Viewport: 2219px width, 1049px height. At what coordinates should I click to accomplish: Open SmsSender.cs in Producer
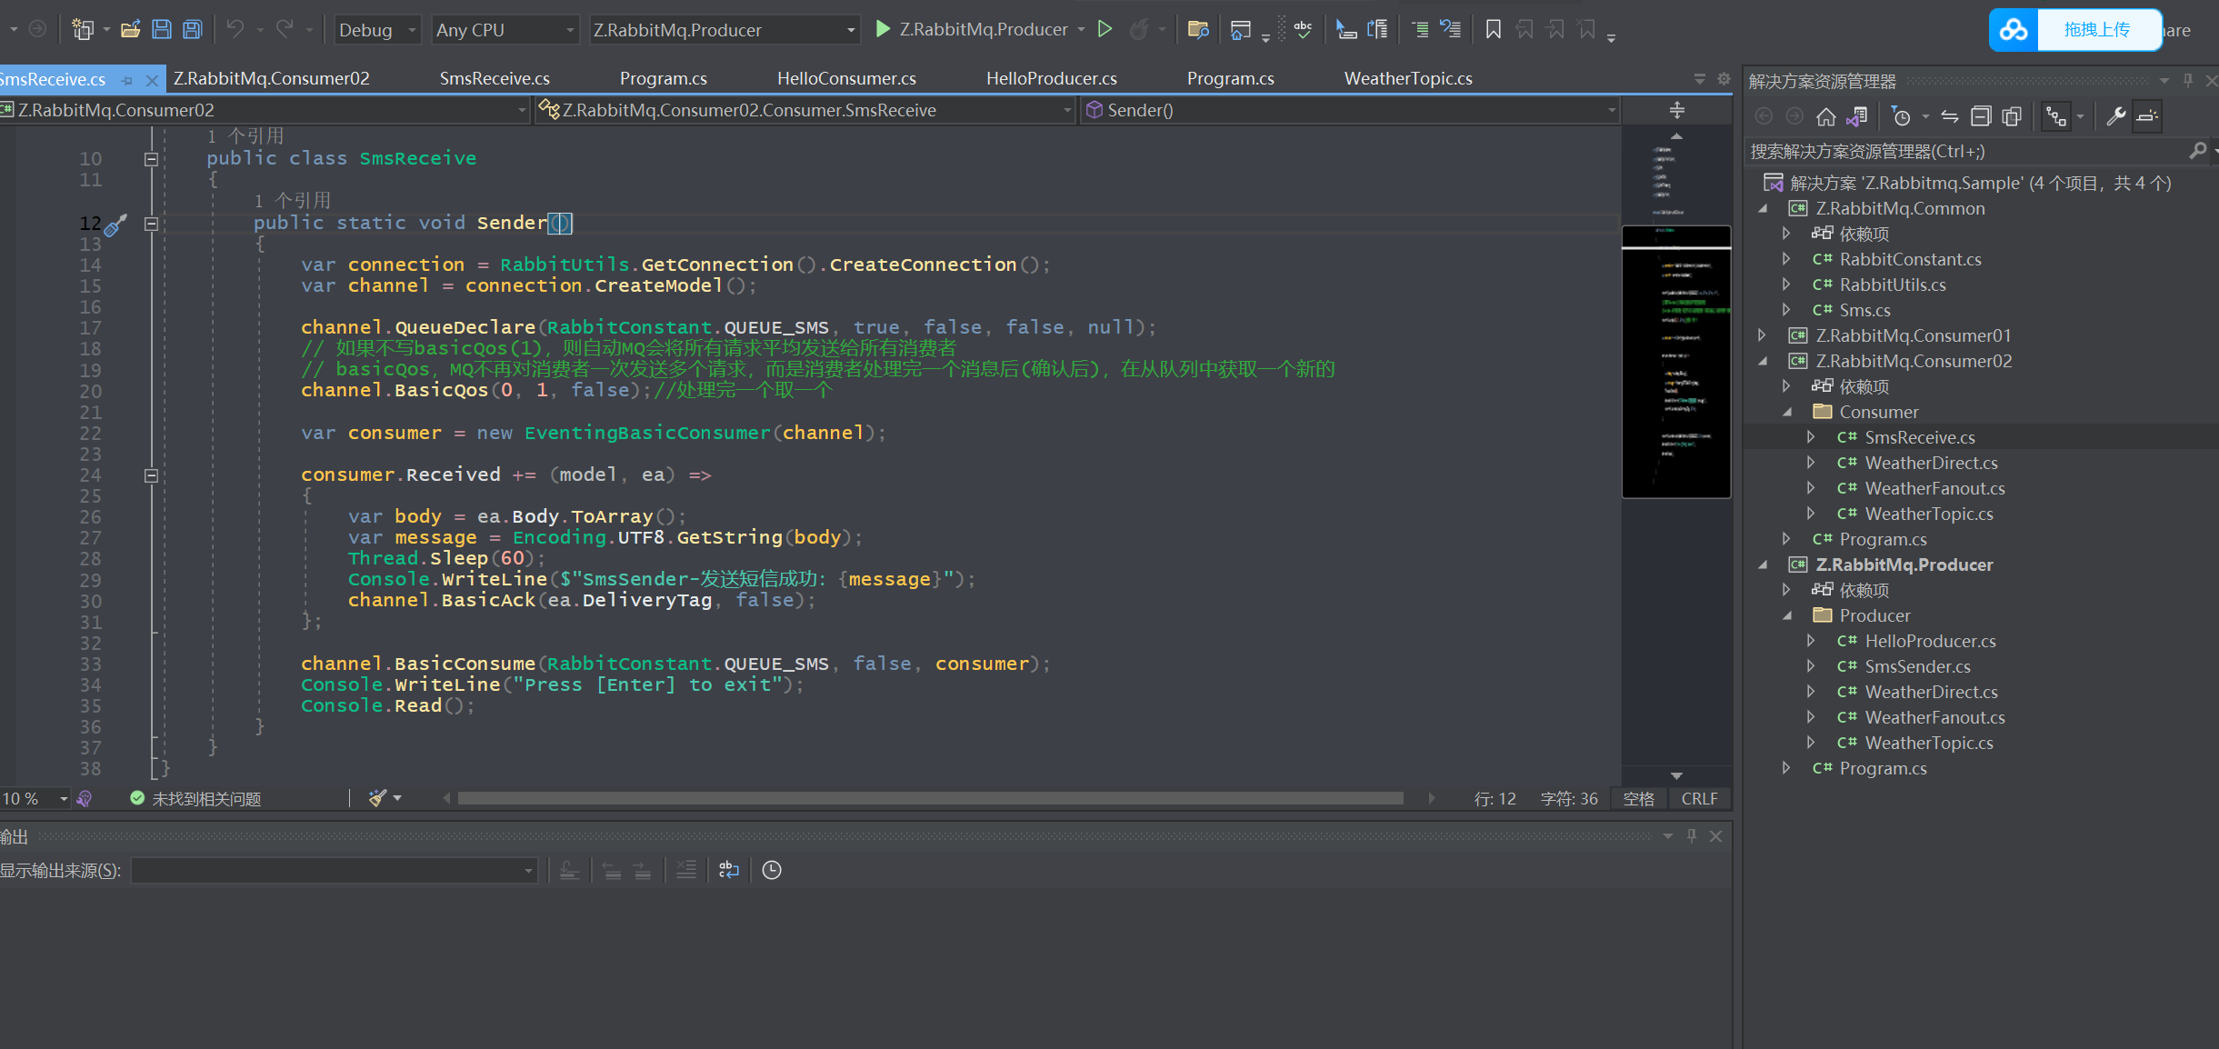point(1916,665)
